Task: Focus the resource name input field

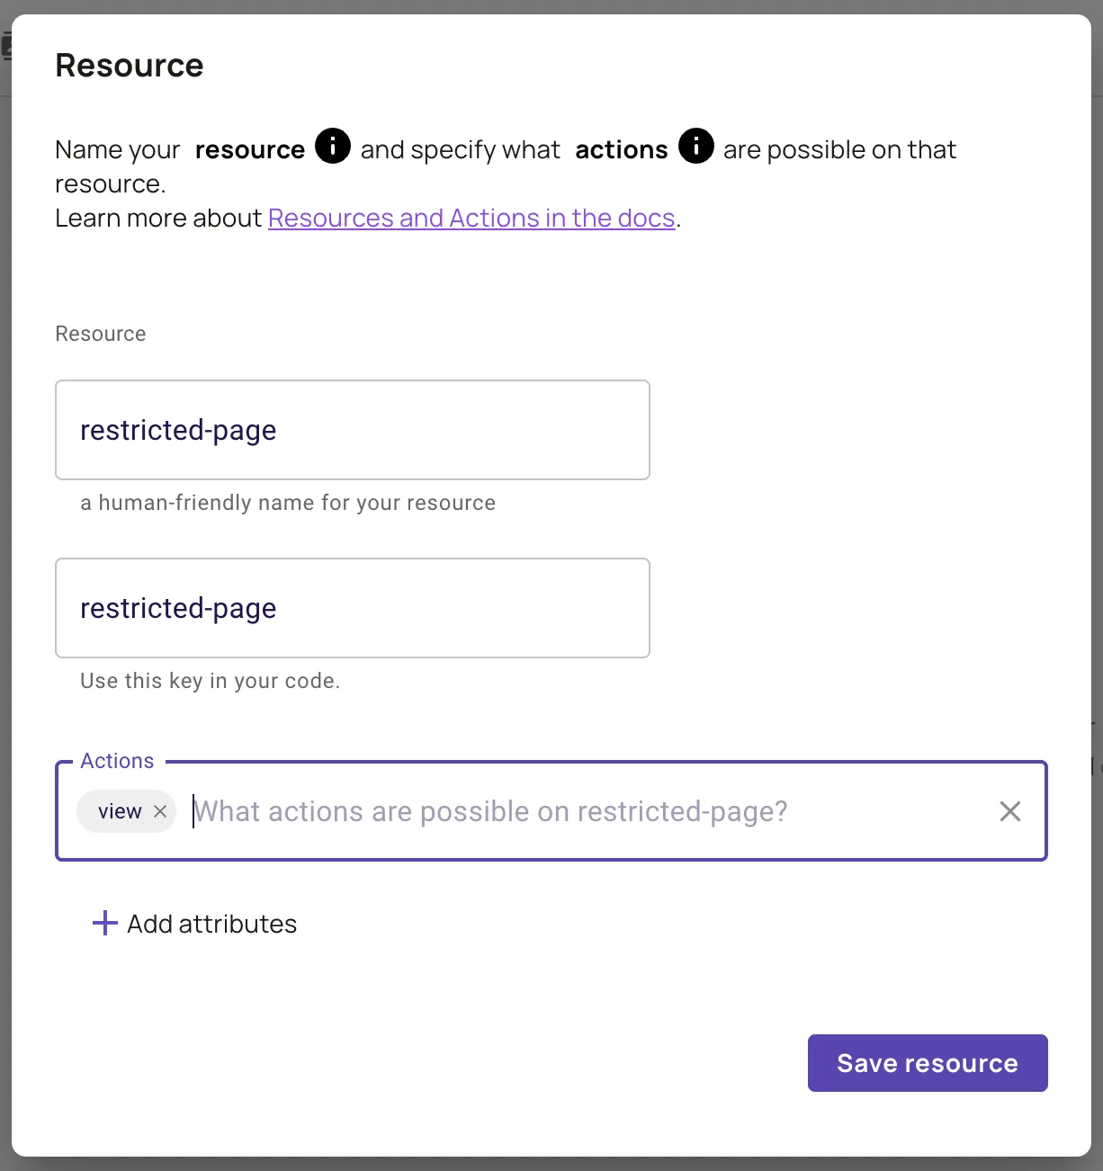Action: pos(352,430)
